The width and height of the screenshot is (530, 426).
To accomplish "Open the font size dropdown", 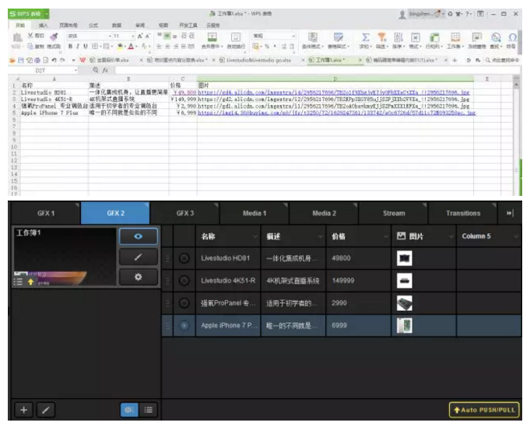I will pyautogui.click(x=133, y=36).
